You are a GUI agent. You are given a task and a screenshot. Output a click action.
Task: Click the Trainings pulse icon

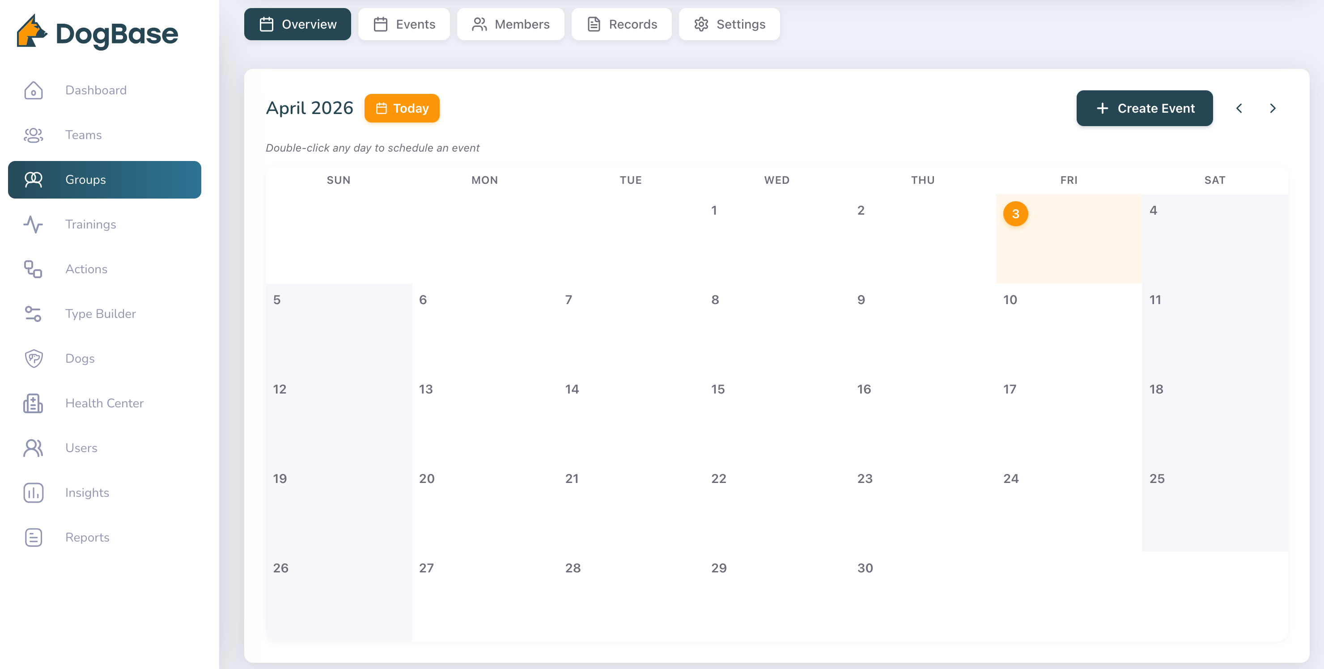coord(34,224)
